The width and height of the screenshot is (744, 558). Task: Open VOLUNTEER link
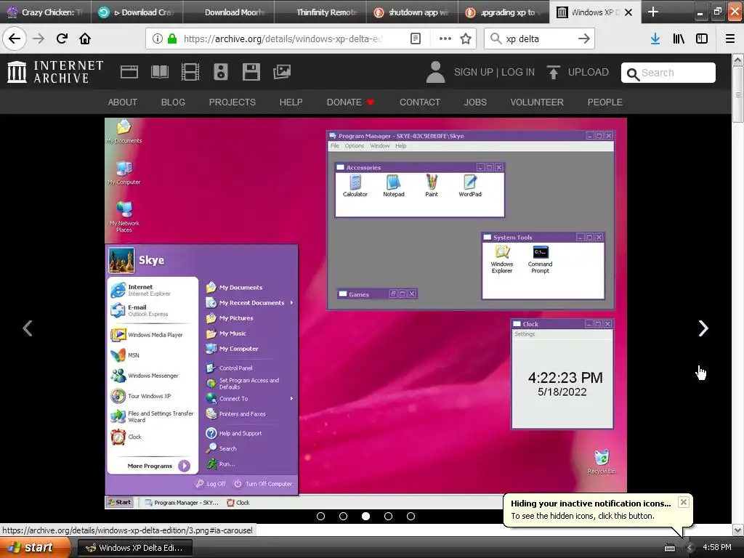pos(537,102)
